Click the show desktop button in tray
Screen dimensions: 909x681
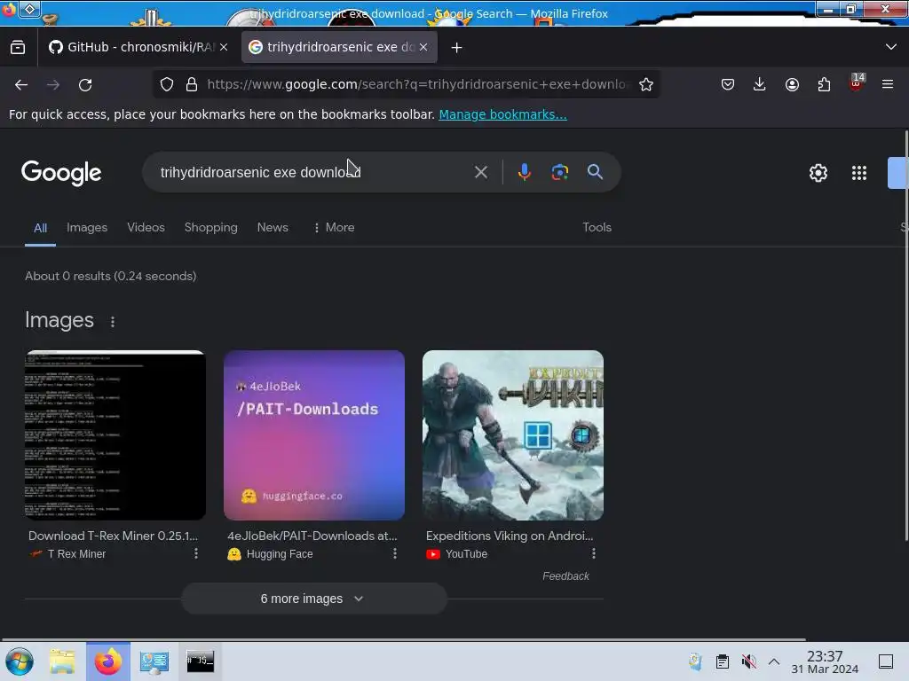click(886, 661)
